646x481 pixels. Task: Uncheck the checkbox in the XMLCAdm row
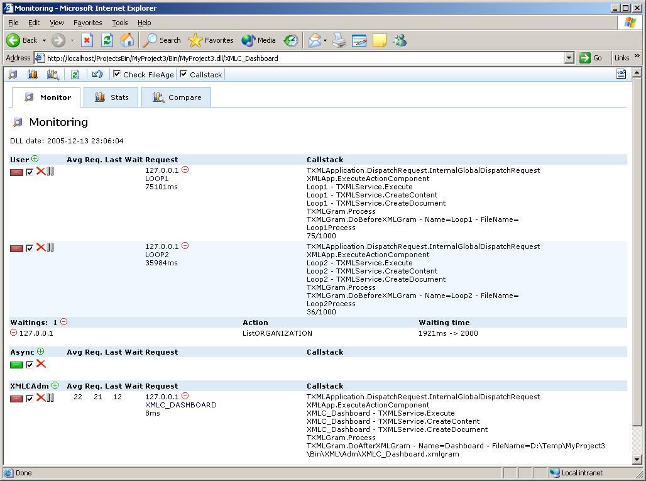click(x=30, y=398)
